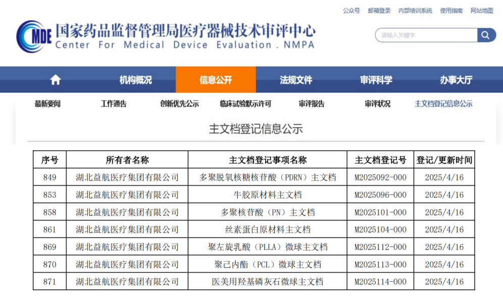Click registration number M2025104-000
The width and height of the screenshot is (503, 306).
(380, 229)
